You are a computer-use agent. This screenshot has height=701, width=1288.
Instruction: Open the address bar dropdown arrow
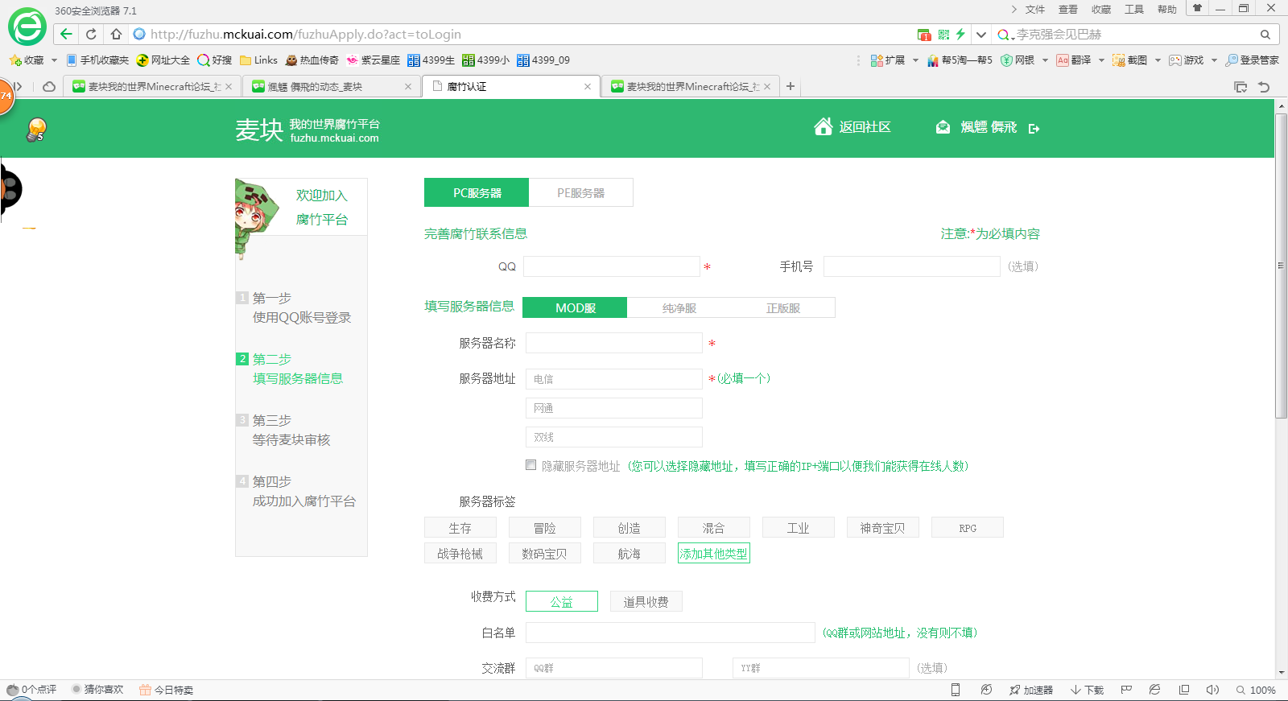pos(980,35)
